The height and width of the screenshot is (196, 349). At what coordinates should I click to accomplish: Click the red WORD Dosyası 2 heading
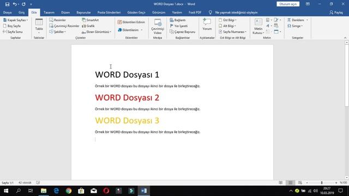tap(127, 97)
